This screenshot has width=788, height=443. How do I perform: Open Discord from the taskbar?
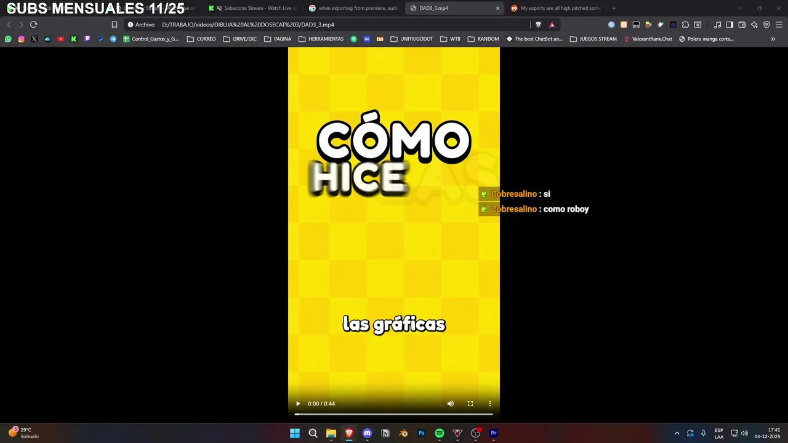(x=368, y=433)
